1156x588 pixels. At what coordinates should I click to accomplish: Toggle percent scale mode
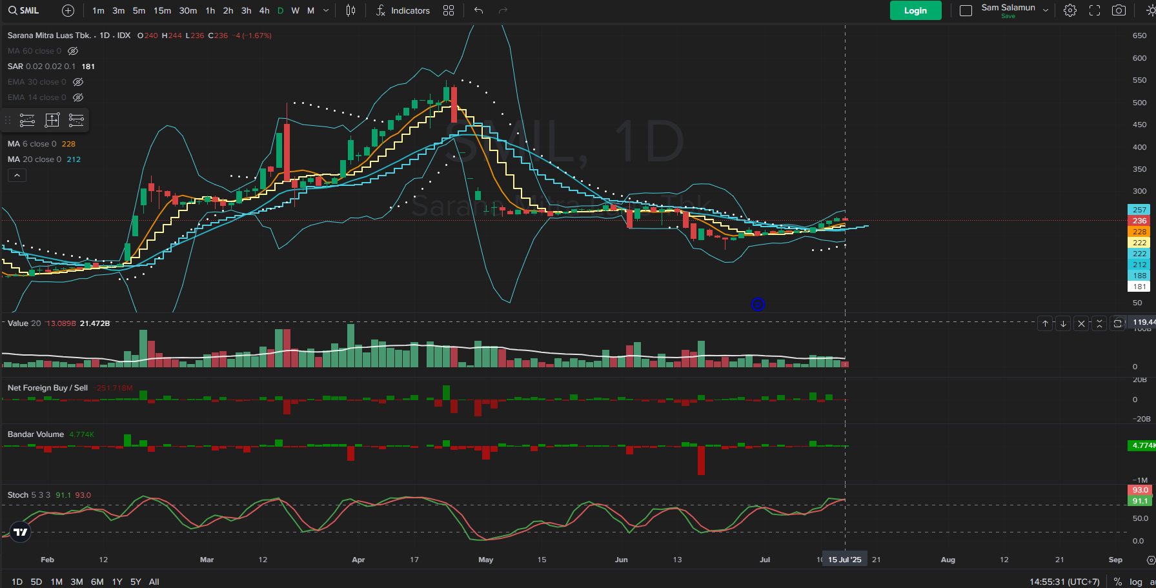point(1118,582)
